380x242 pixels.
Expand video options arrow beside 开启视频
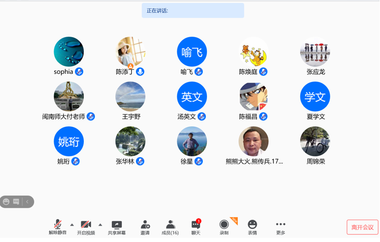coord(100,225)
